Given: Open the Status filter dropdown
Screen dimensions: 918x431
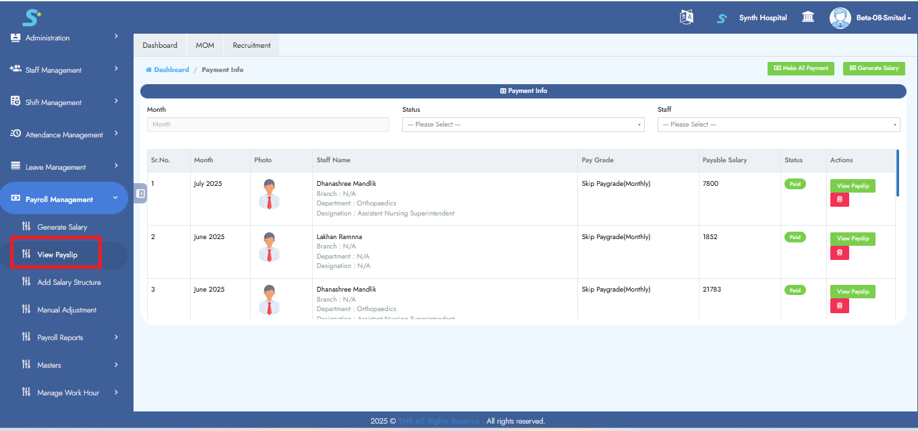Looking at the screenshot, I should click(x=523, y=125).
